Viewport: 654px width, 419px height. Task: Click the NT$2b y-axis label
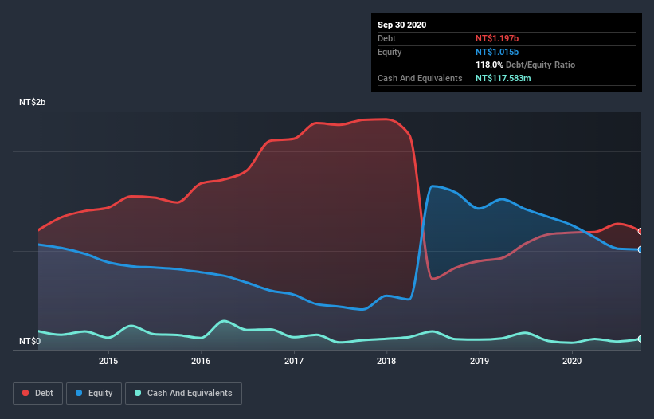(x=32, y=103)
